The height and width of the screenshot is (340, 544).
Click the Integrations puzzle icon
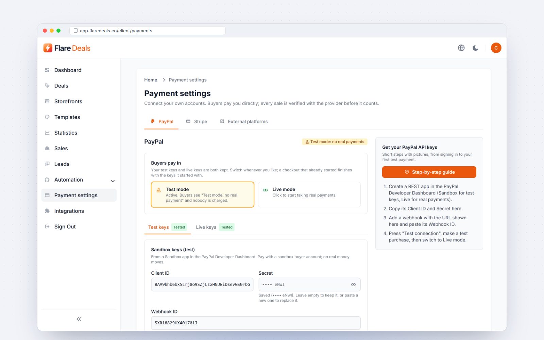[x=47, y=211]
